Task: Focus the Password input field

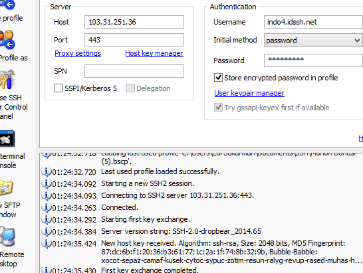Action: [313, 60]
